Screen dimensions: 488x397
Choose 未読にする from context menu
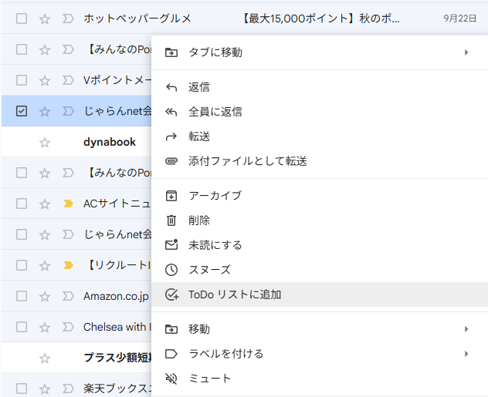point(215,245)
